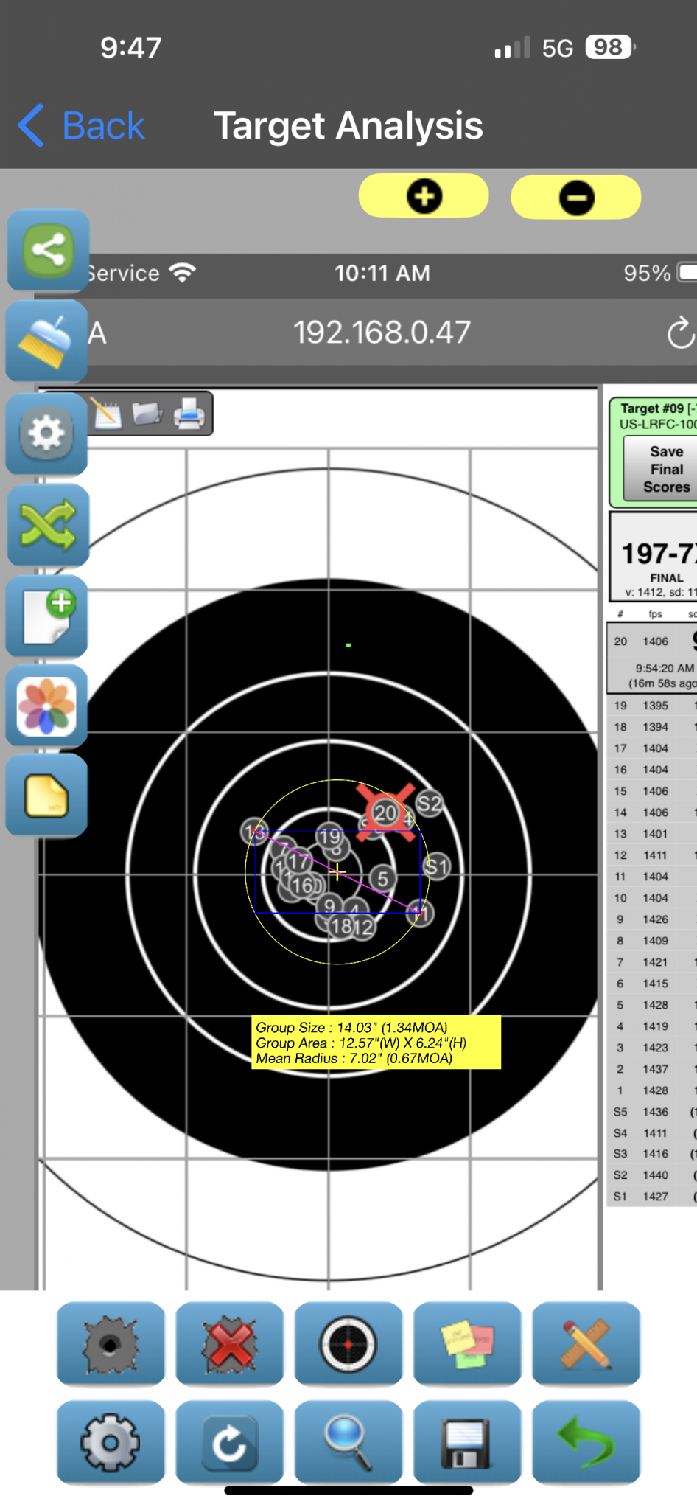
Task: Select the broom clean-up tool
Action: click(x=46, y=341)
